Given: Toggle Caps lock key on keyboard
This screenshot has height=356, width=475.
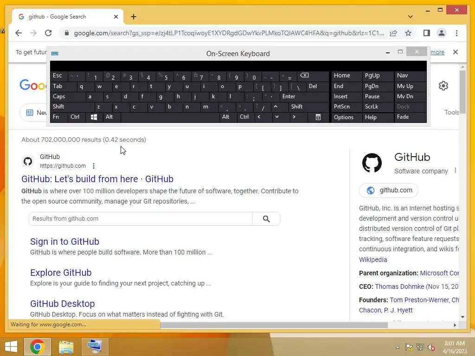Looking at the screenshot, I should click(x=68, y=96).
